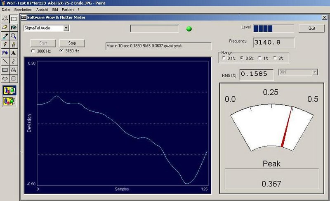Click the 'Max in 10 sec' status text box

tap(158, 46)
